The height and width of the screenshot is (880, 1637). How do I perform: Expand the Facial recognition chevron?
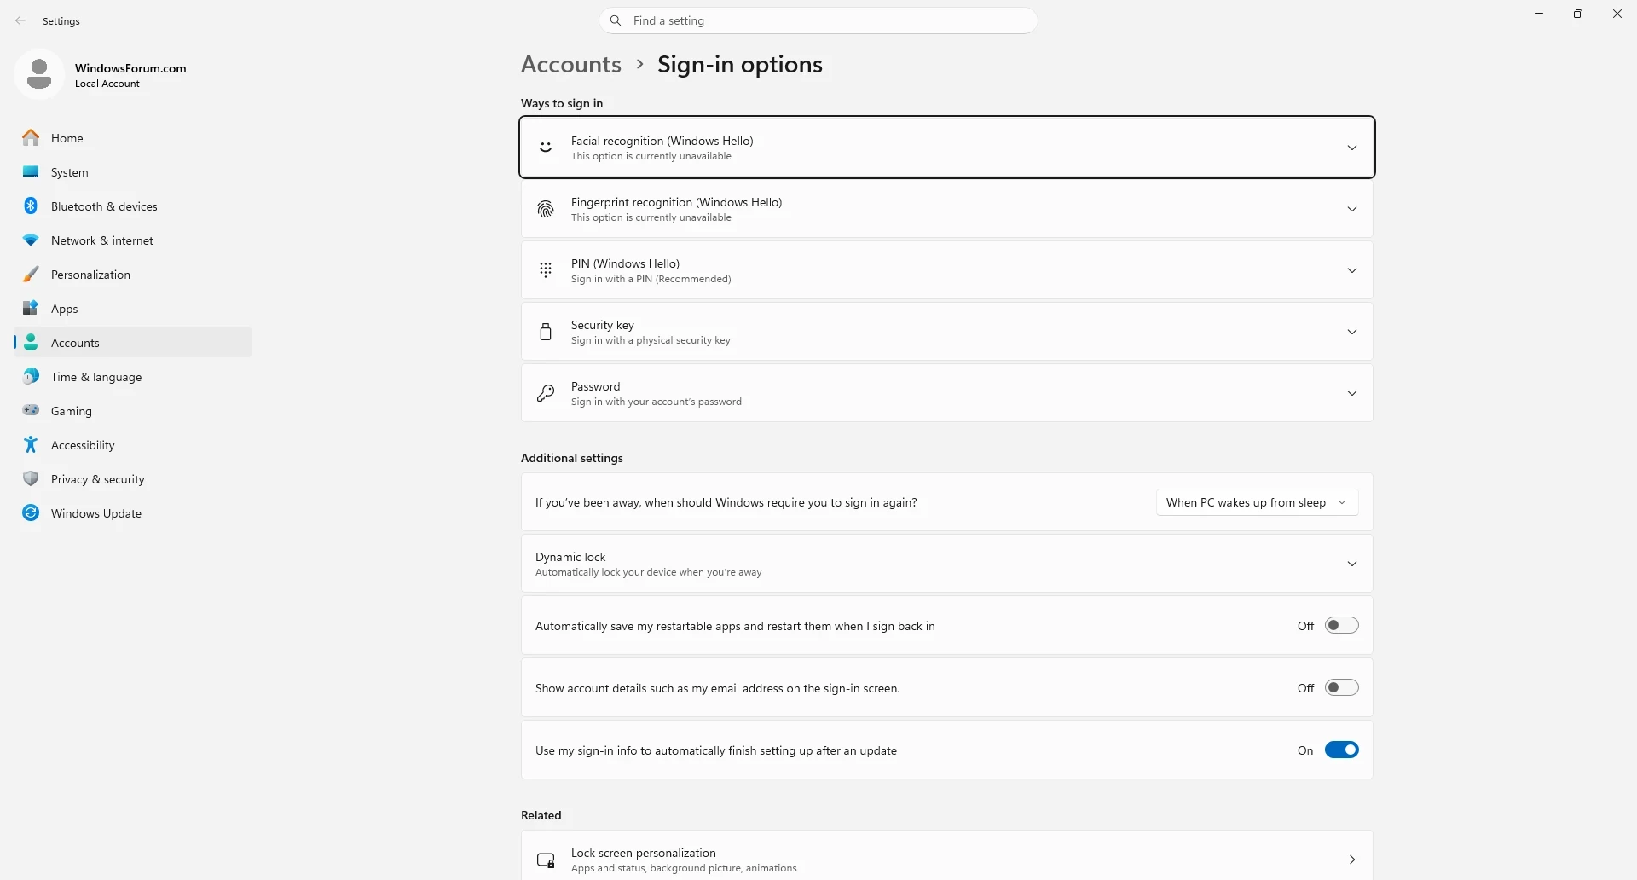point(1352,148)
